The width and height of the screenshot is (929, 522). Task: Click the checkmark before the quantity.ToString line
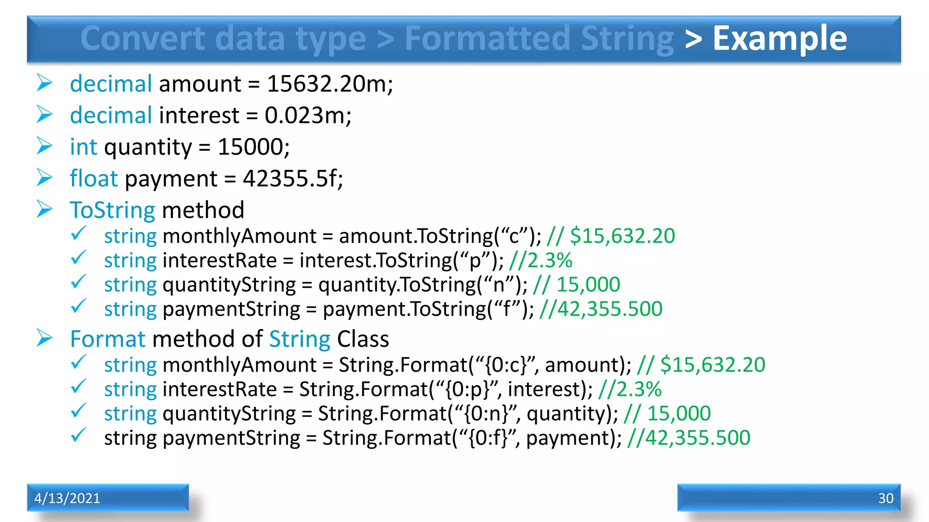78,281
